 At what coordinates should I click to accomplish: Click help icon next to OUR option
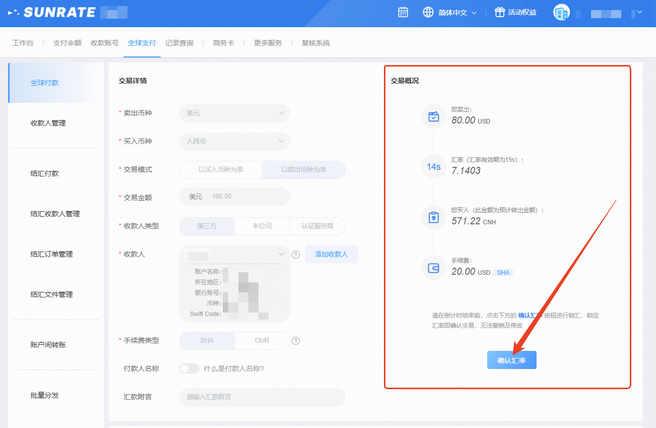coord(296,341)
